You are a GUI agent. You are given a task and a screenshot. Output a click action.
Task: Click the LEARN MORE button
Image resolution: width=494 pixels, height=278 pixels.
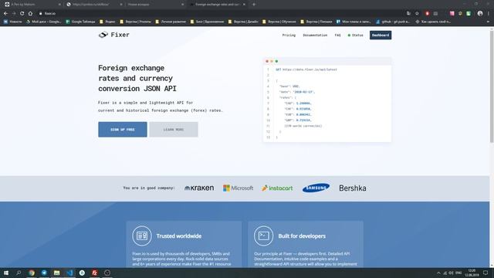[174, 130]
